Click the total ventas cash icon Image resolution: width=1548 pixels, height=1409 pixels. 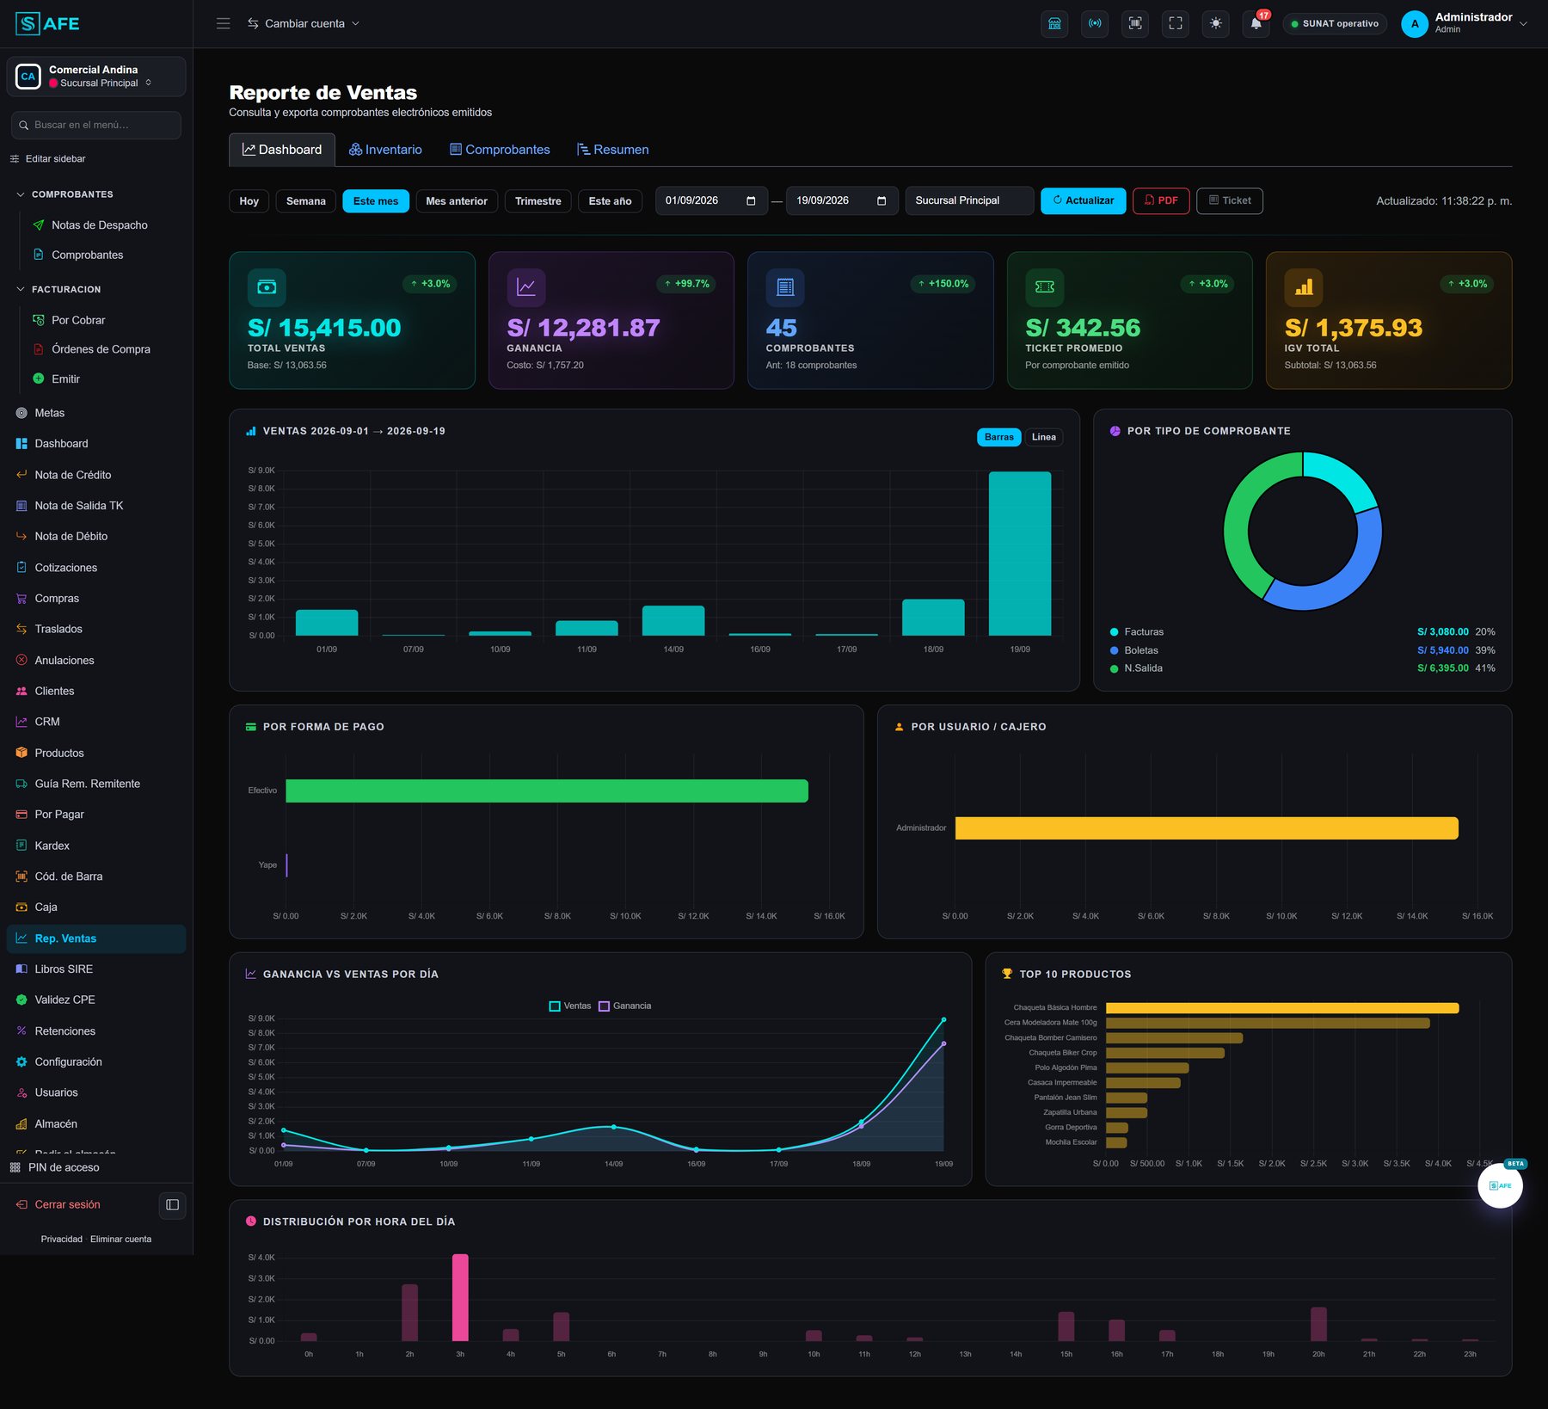[x=267, y=287]
